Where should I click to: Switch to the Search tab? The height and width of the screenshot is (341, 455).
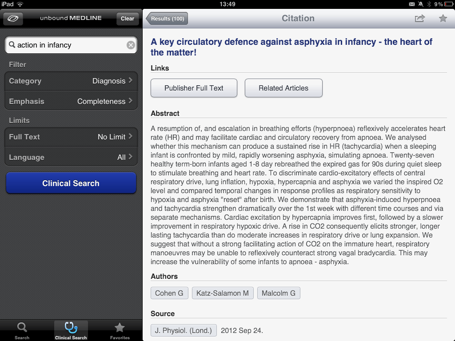(21, 329)
